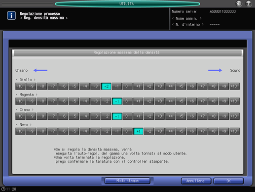Open the help question mark icon
This screenshot has width=255, height=192.
coord(249,3)
